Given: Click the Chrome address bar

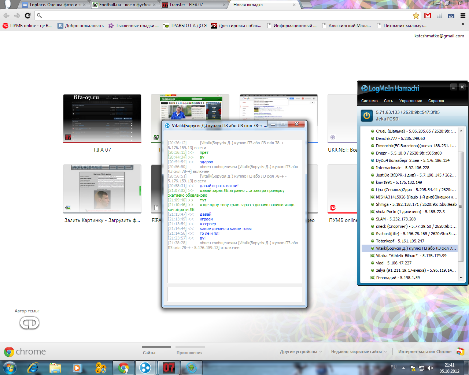Looking at the screenshot, I should [x=227, y=16].
